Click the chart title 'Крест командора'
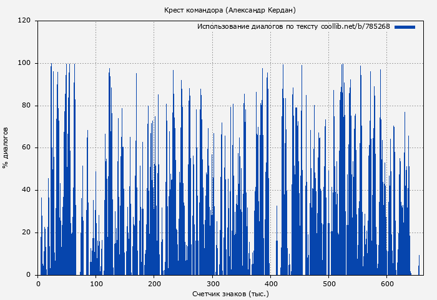Viewport: 437px width, 300px height. click(x=230, y=10)
